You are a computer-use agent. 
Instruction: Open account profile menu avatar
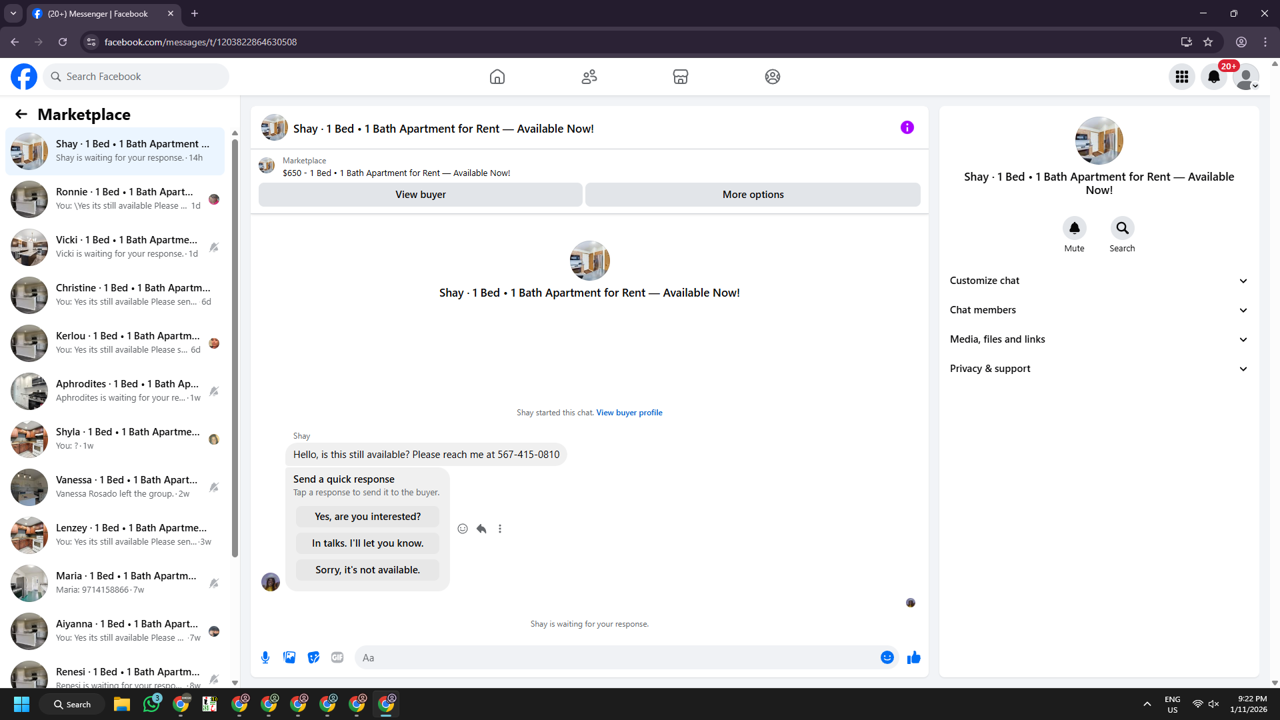1246,77
